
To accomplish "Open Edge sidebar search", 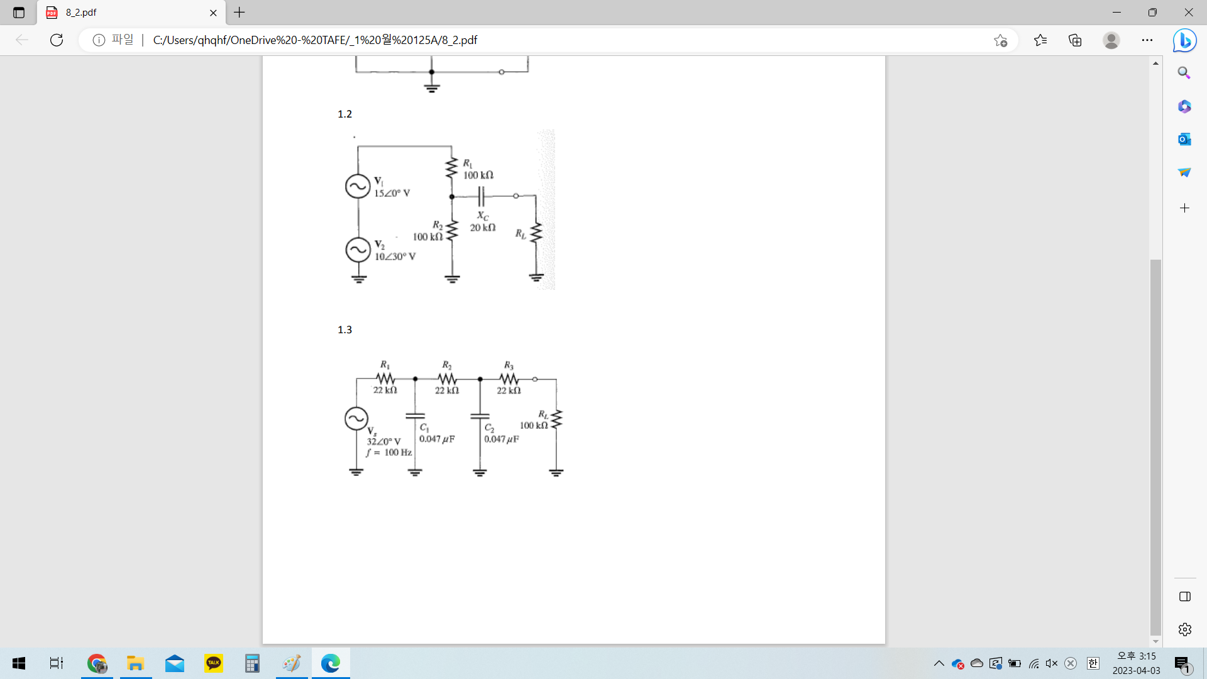I will [1184, 73].
